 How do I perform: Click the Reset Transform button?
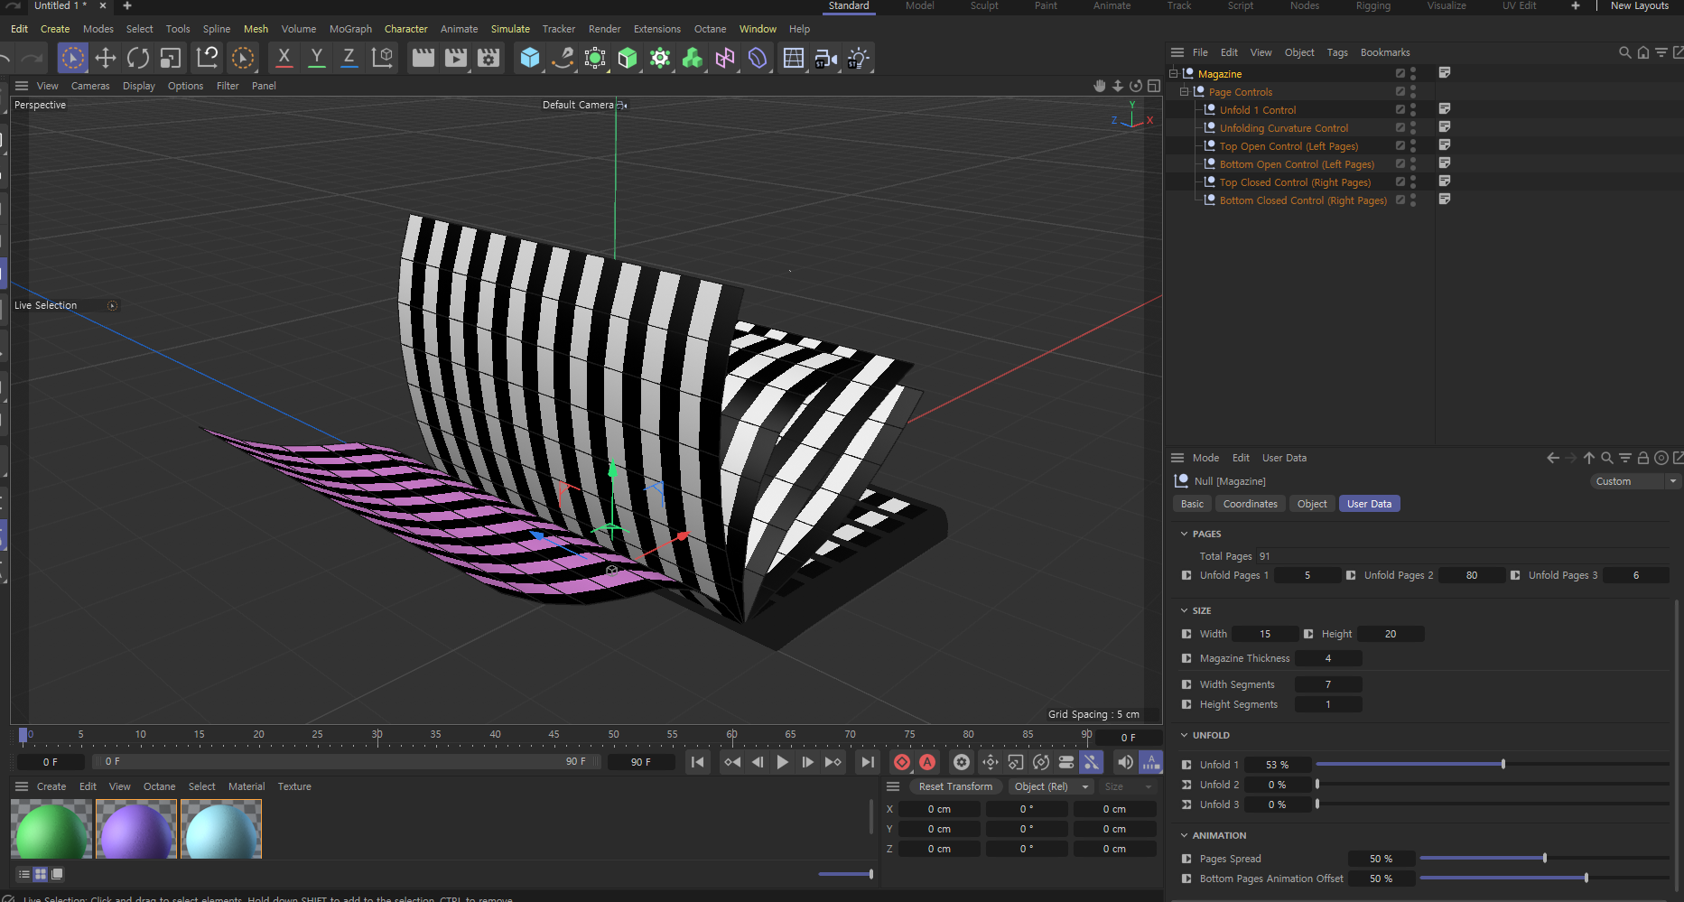click(x=954, y=786)
